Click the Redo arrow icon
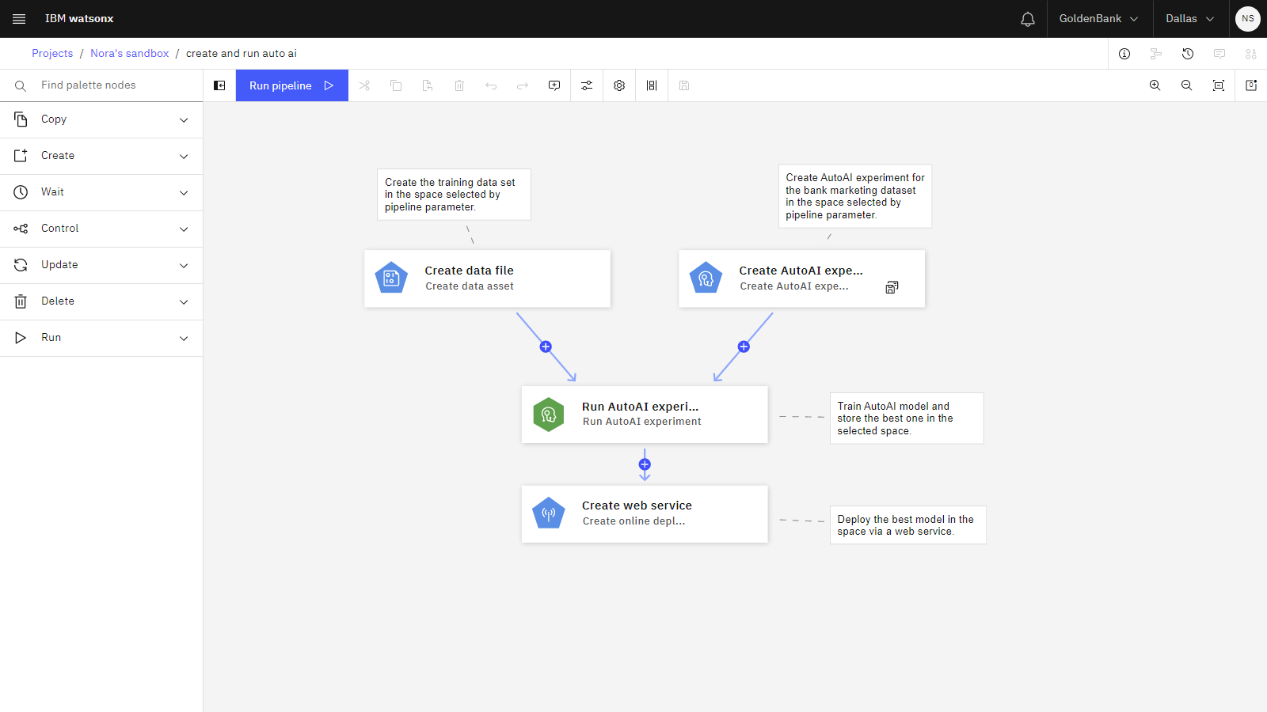The height and width of the screenshot is (712, 1267). (x=523, y=85)
